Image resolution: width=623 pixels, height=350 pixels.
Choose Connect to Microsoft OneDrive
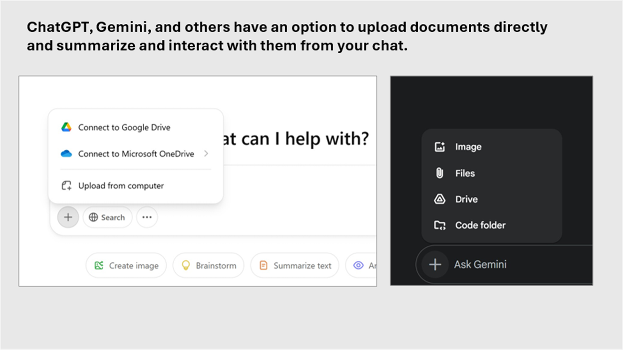(135, 154)
